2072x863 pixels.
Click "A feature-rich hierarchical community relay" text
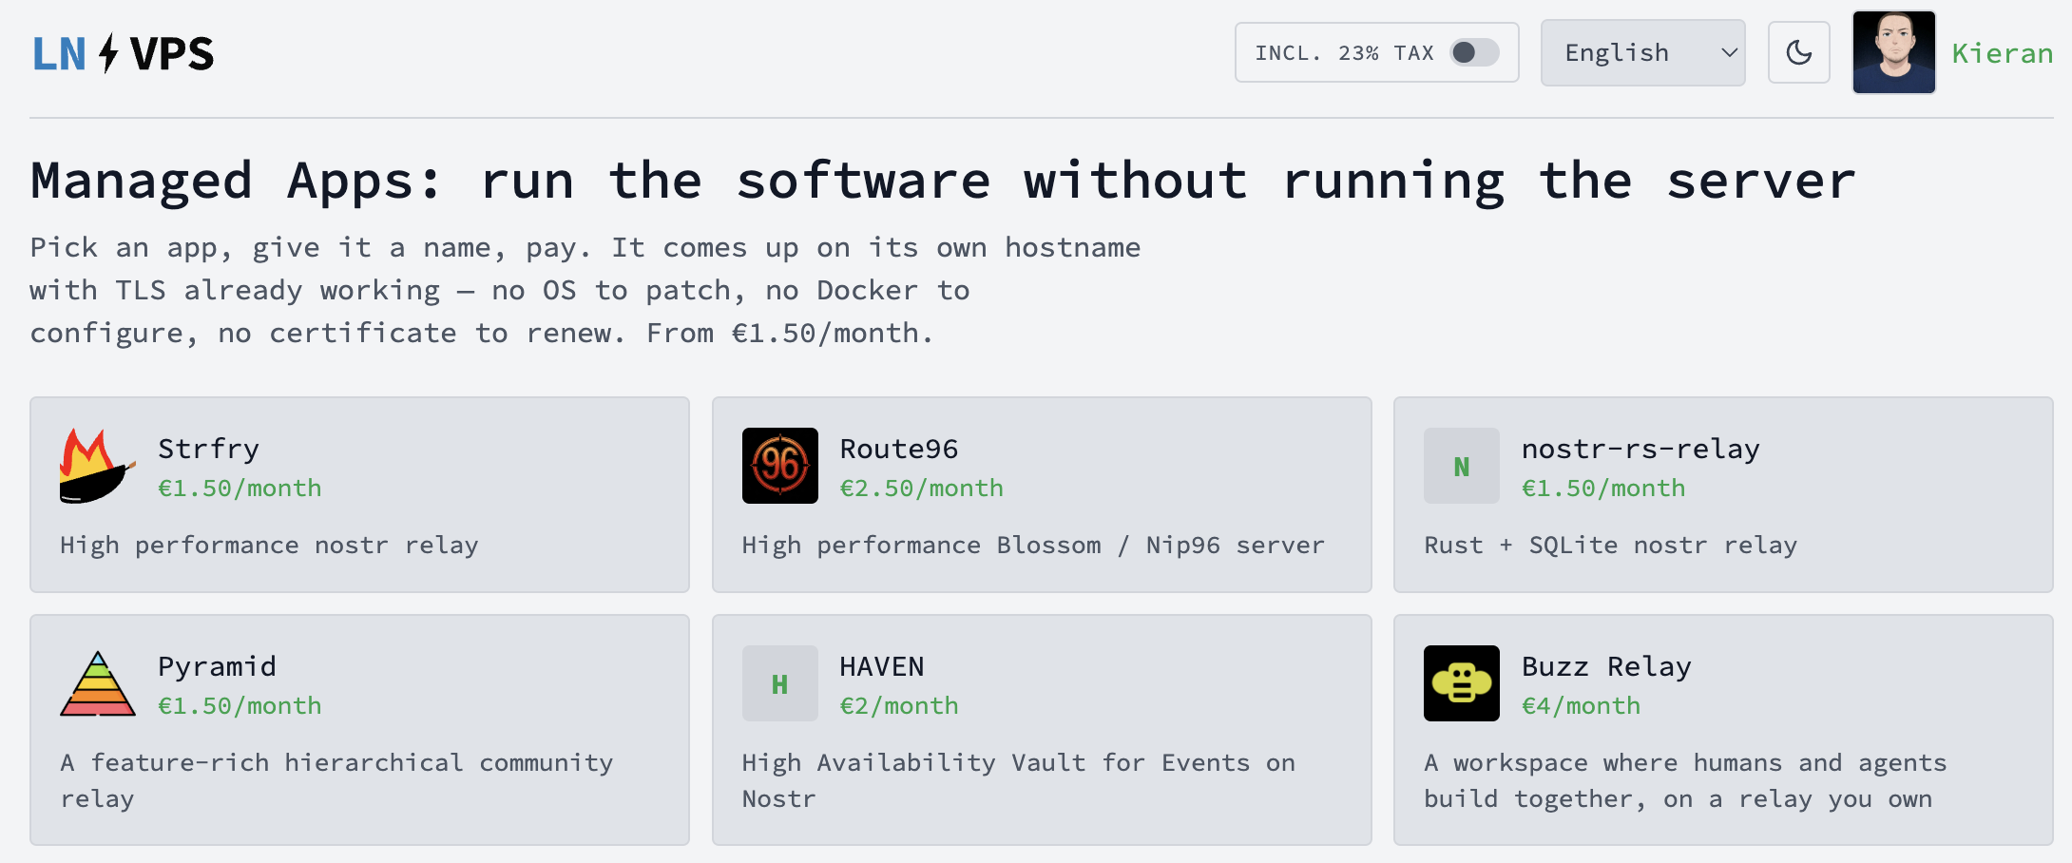click(x=336, y=780)
